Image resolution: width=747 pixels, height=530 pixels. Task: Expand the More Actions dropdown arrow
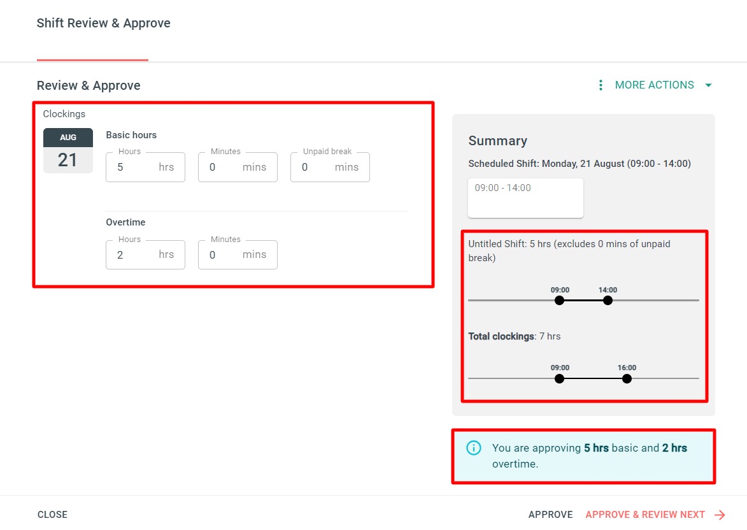click(708, 85)
